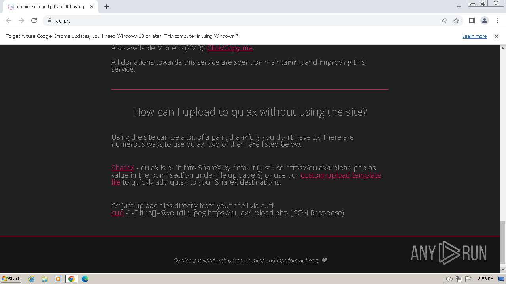
Task: Click scrollbar up arrow
Action: point(503,48)
